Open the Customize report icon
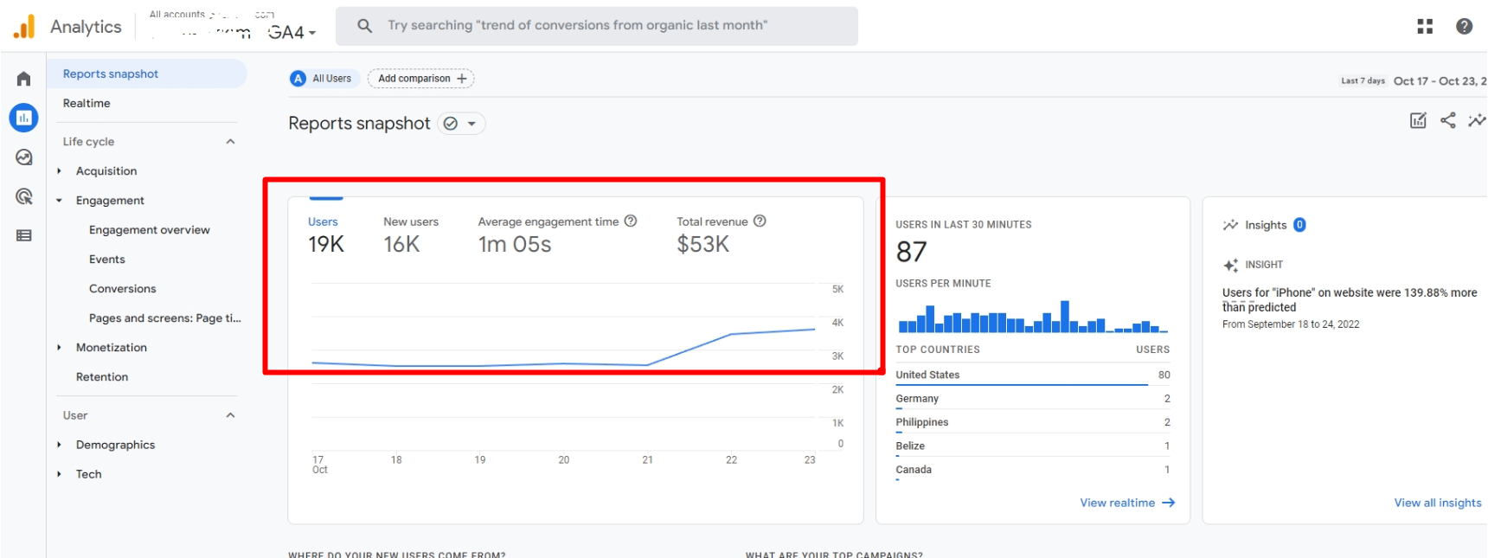The image size is (1488, 558). point(1418,120)
